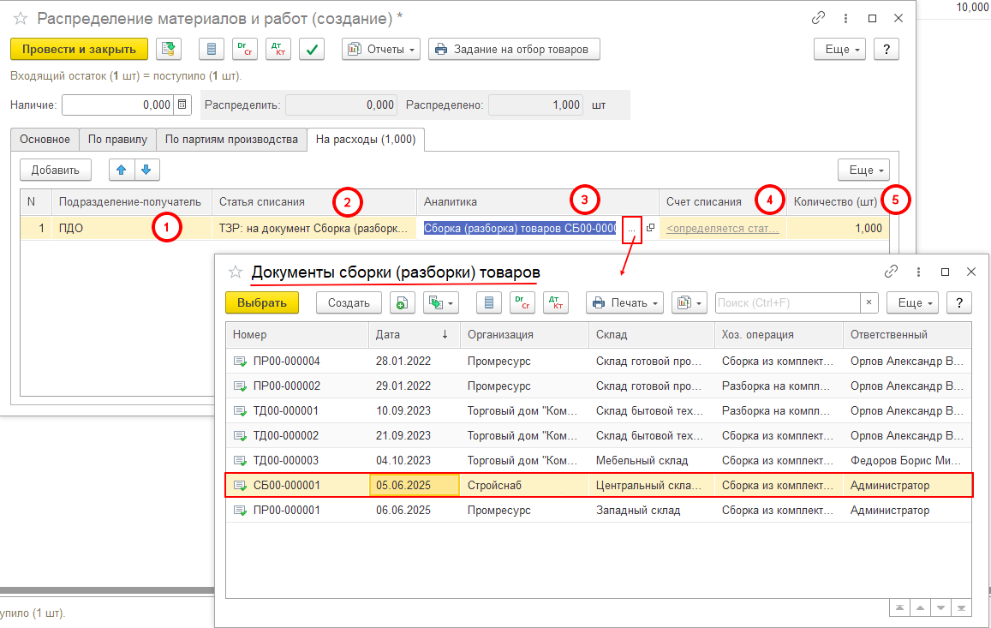This screenshot has width=991, height=628.
Task: Click the Счет списания link in row
Action: (x=722, y=229)
